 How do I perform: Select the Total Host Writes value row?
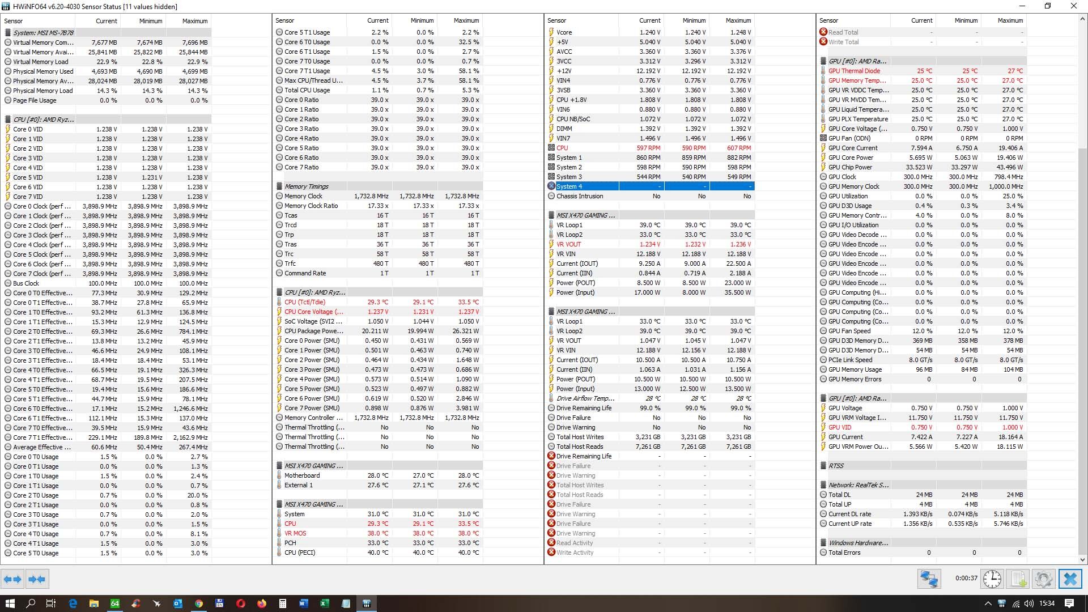(650, 437)
